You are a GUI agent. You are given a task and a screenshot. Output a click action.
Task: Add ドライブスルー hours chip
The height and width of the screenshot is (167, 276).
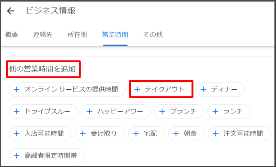coord(43,111)
